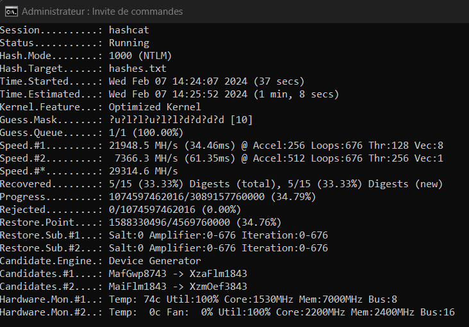The width and height of the screenshot is (469, 327).
Task: Click the 'Optimized Kernel' feature text
Action: (154, 107)
